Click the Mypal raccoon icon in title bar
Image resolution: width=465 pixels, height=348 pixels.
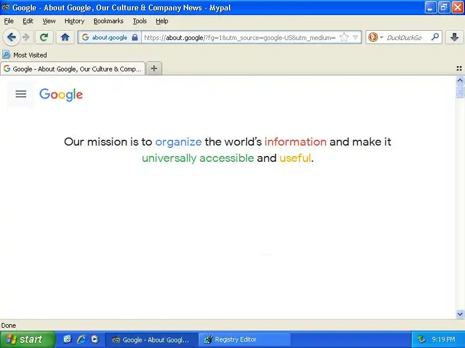point(6,8)
